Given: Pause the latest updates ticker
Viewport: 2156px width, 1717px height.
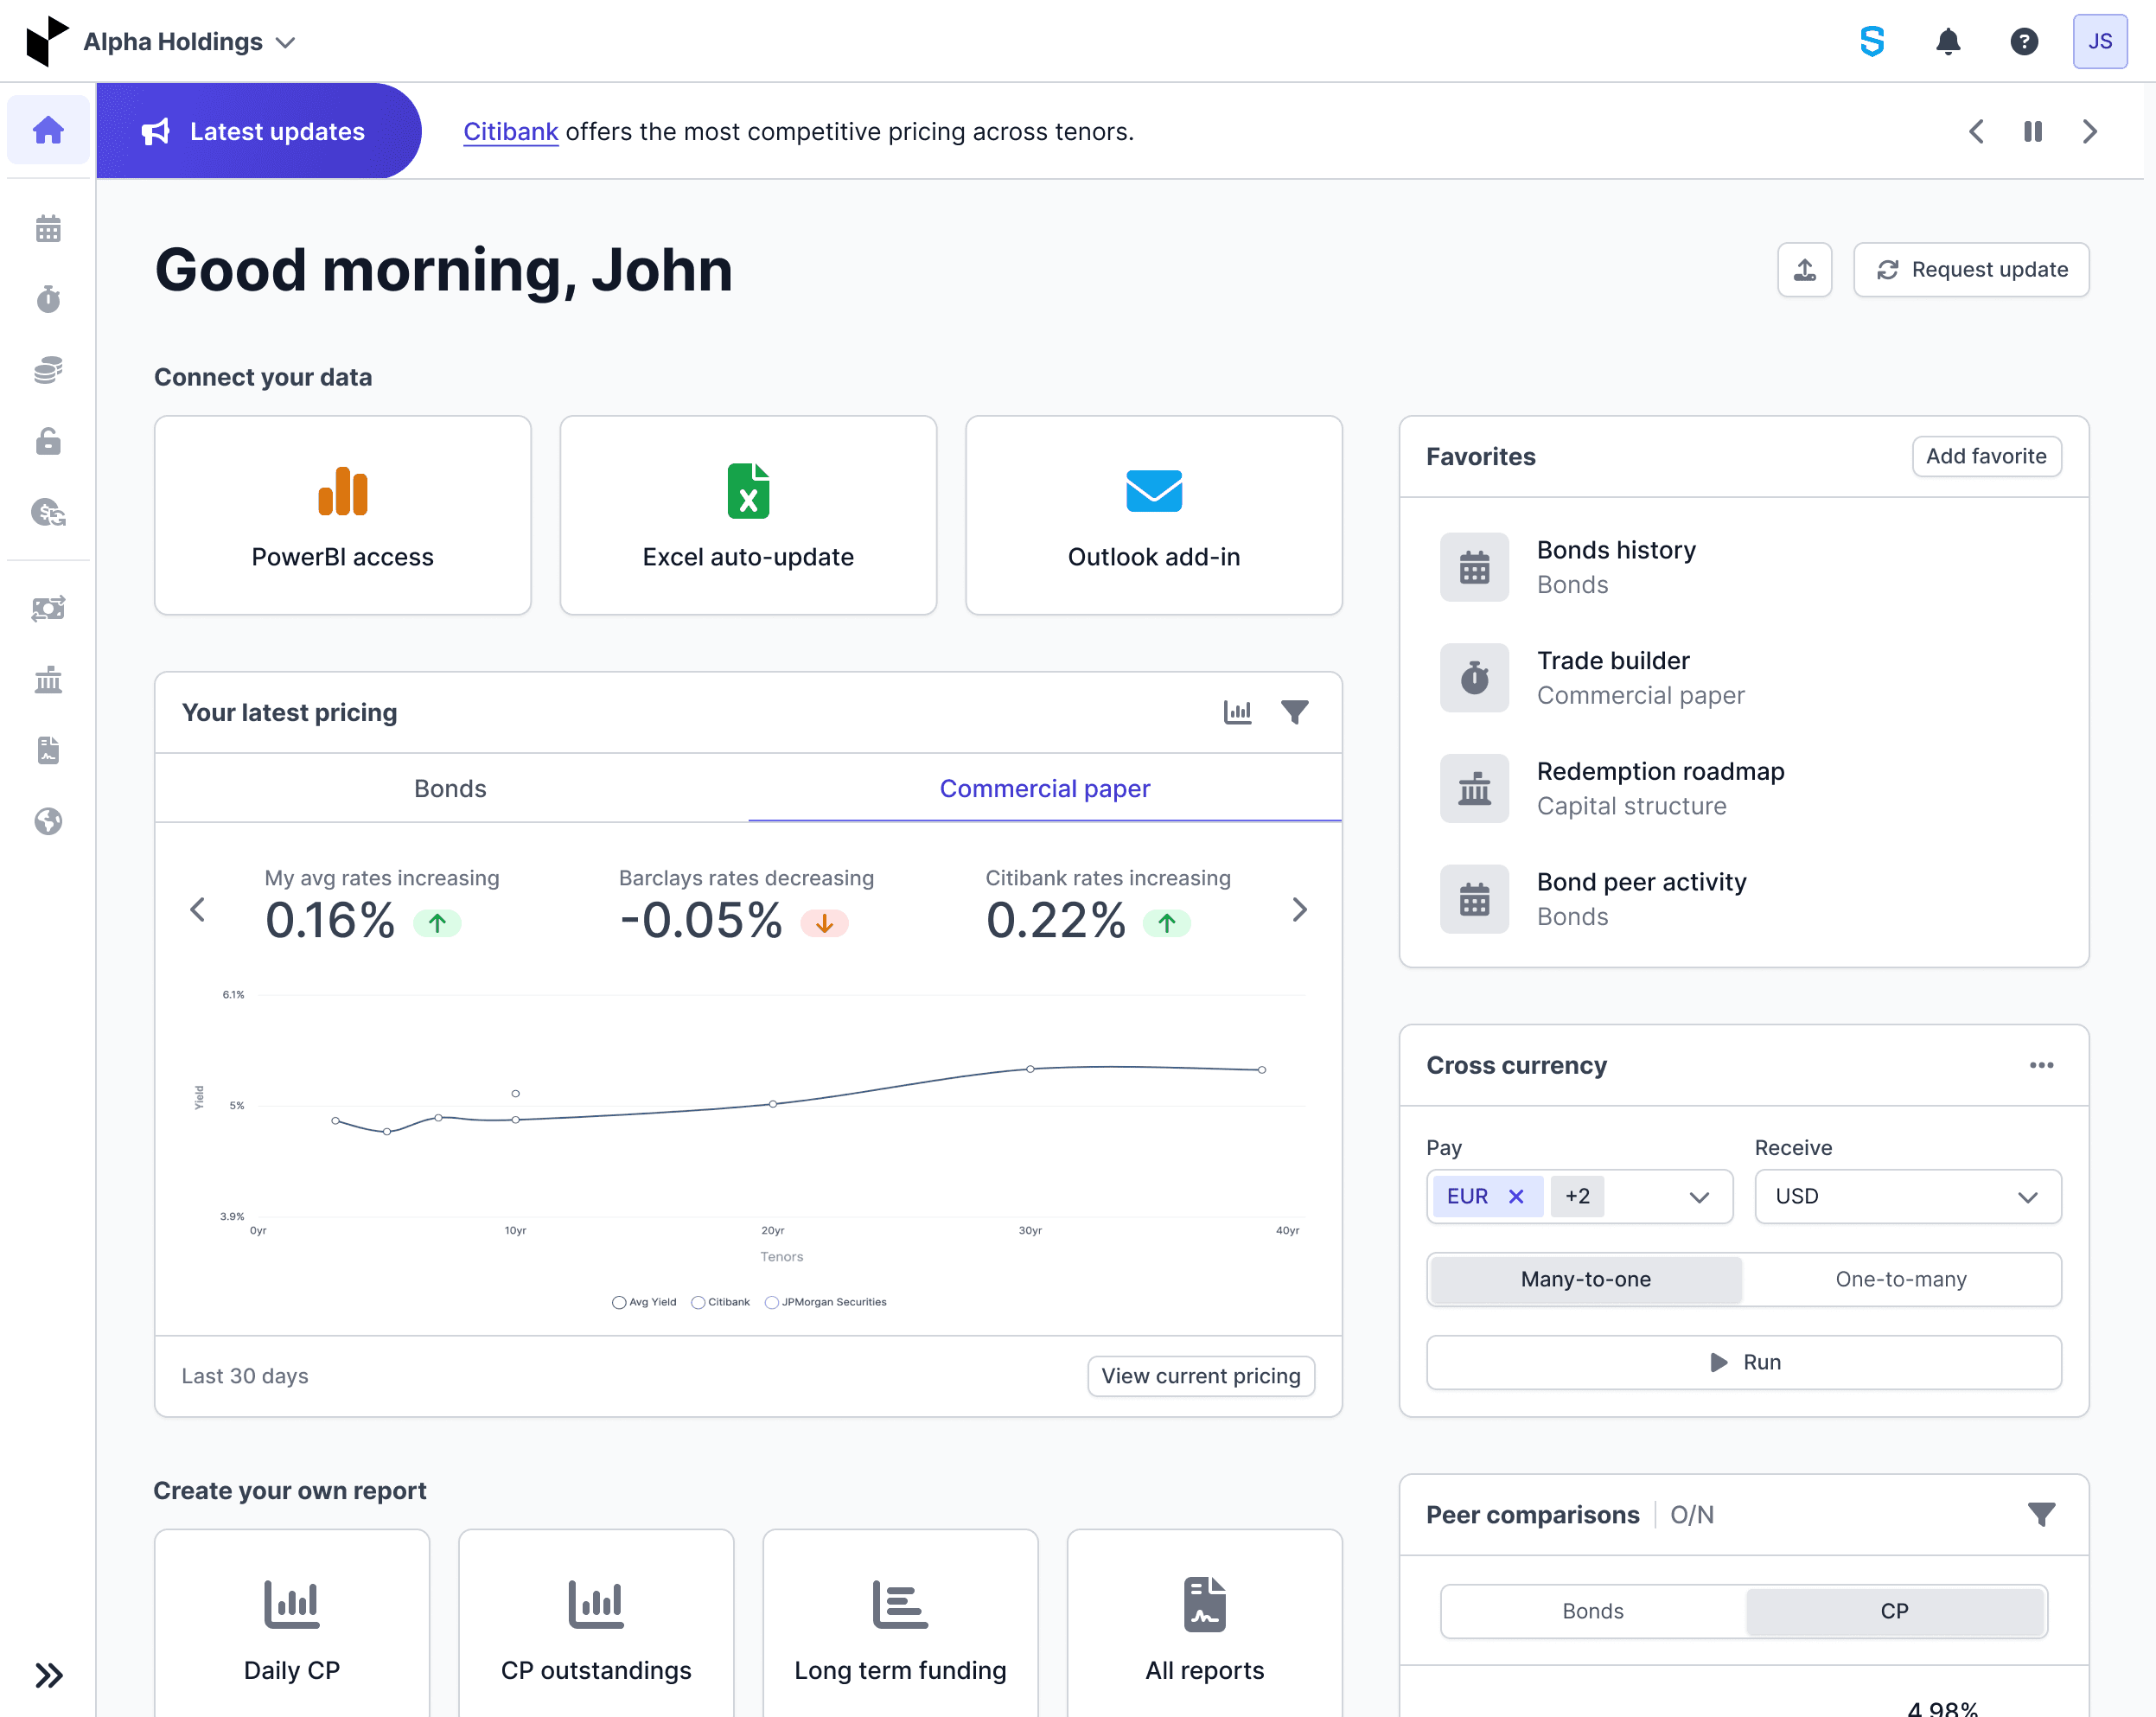Looking at the screenshot, I should pos(2033,132).
